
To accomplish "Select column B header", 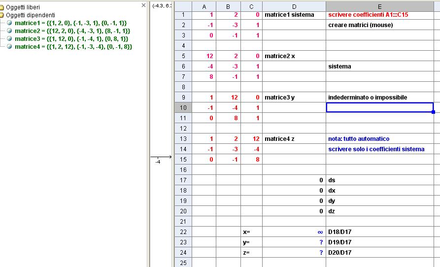I will pos(228,7).
